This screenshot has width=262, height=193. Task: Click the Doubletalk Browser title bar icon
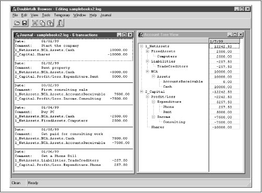(x=14, y=9)
